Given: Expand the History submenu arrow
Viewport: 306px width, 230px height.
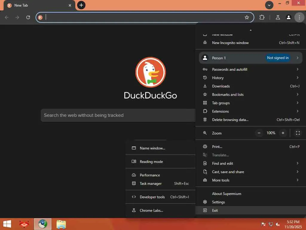Looking at the screenshot, I should tap(297, 78).
